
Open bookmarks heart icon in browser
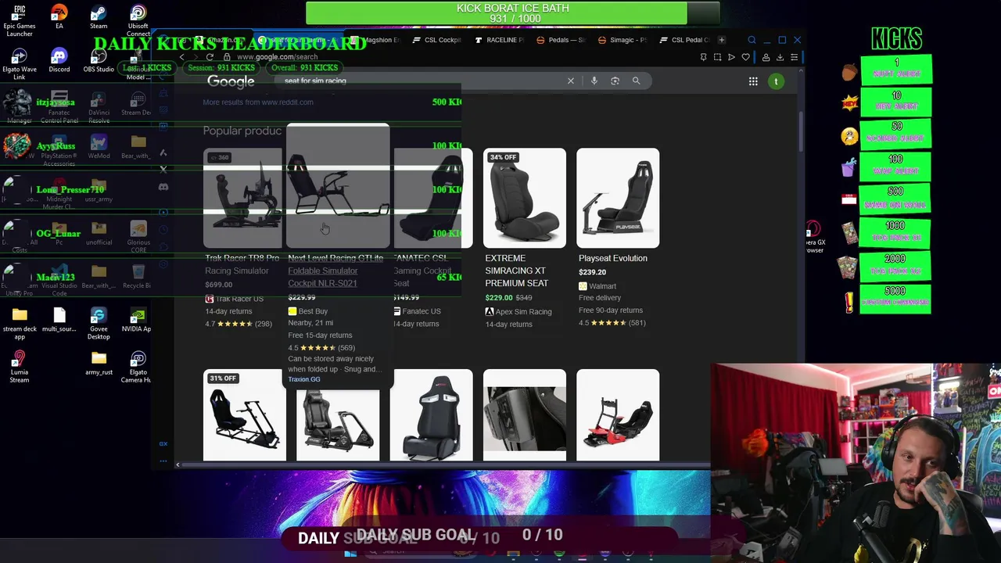pyautogui.click(x=746, y=57)
